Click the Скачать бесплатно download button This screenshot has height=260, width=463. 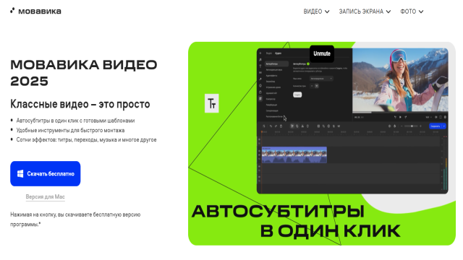[x=45, y=173]
